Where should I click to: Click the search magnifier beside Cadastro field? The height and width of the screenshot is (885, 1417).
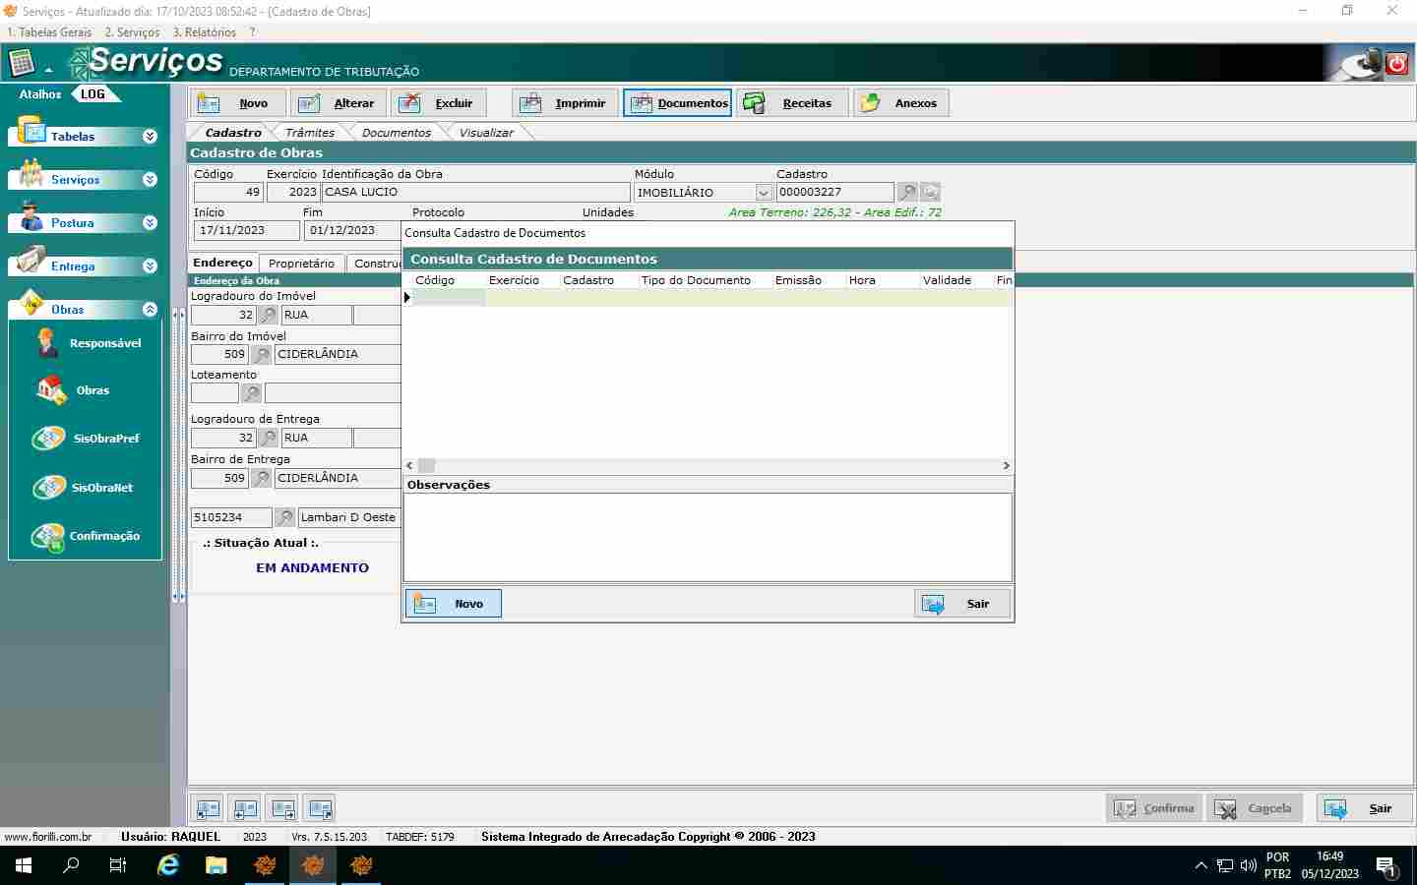point(907,192)
